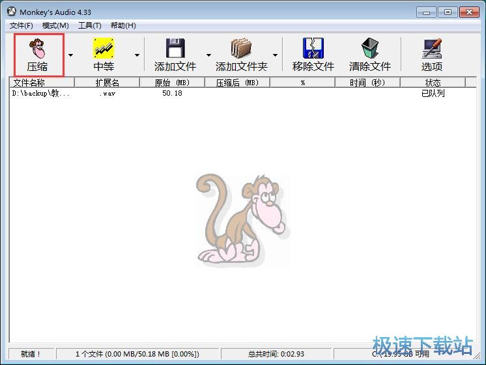The height and width of the screenshot is (365, 486).
Task: Sort by % column header
Action: tap(302, 83)
